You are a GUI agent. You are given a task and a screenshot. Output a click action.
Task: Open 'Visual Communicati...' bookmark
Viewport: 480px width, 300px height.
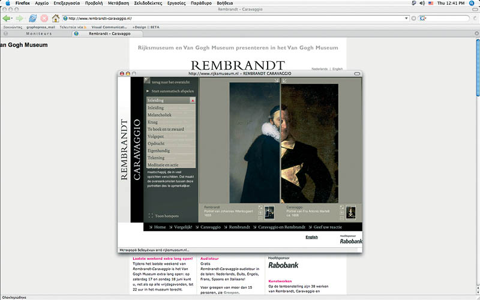(x=109, y=27)
